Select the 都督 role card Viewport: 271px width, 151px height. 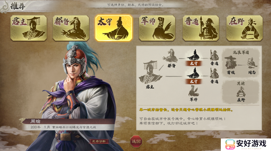click(71, 28)
